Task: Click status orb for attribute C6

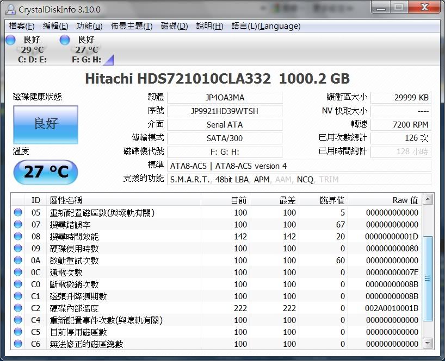Action: [x=18, y=344]
